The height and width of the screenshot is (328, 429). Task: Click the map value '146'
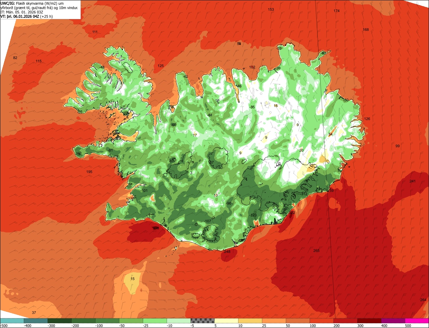click(238, 86)
